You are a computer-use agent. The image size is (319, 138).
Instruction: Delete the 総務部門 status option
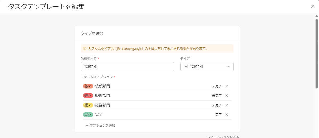pos(227,105)
